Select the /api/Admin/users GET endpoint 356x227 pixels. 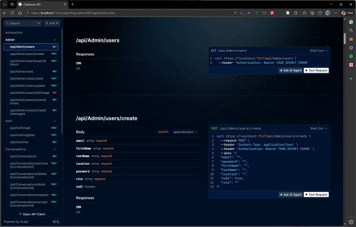point(31,47)
